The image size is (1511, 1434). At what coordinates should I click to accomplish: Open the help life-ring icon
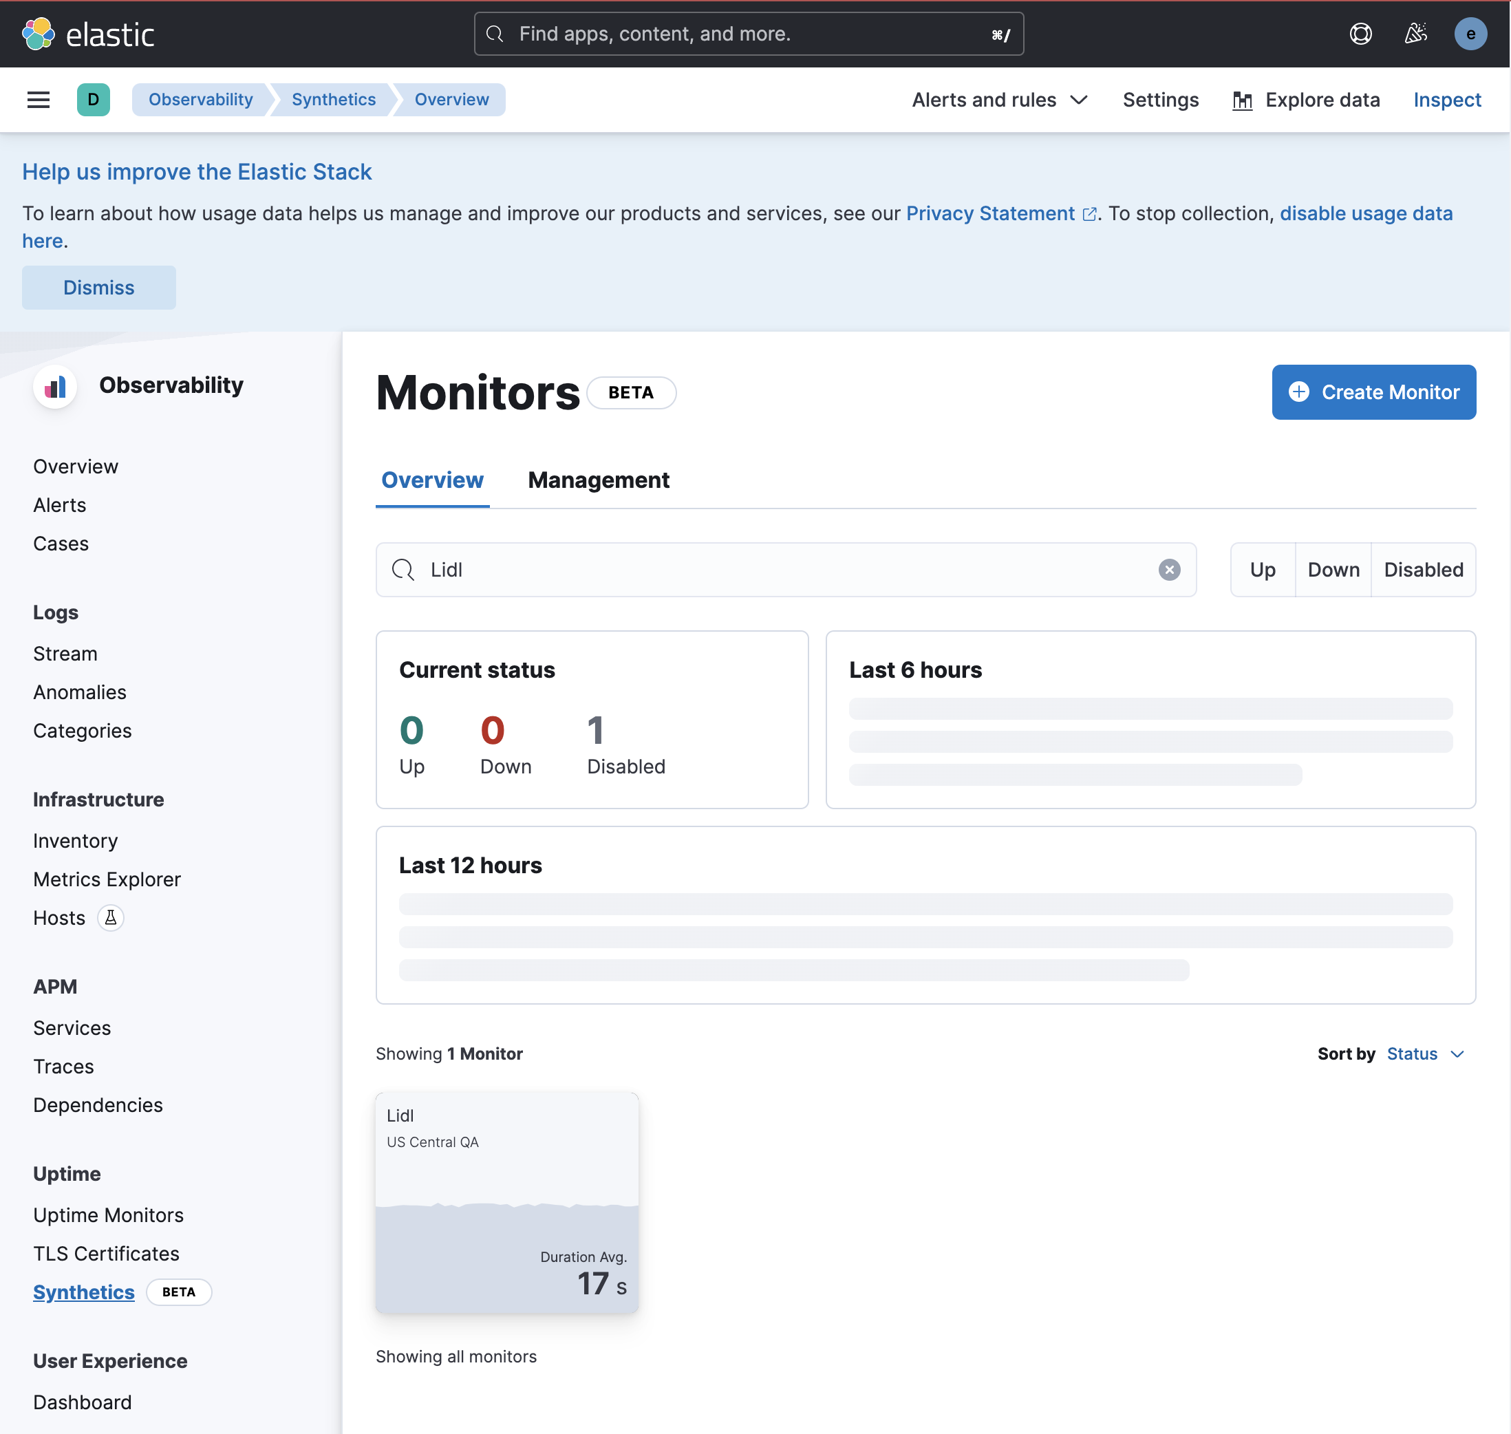(x=1361, y=34)
